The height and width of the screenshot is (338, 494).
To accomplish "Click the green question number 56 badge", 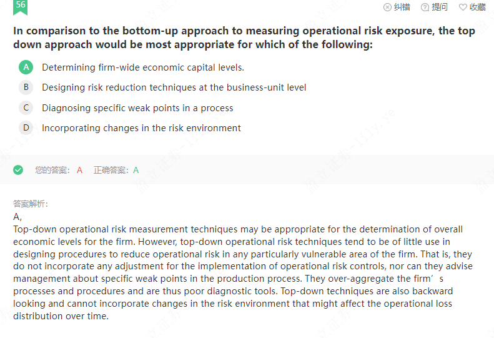I will coord(21,6).
